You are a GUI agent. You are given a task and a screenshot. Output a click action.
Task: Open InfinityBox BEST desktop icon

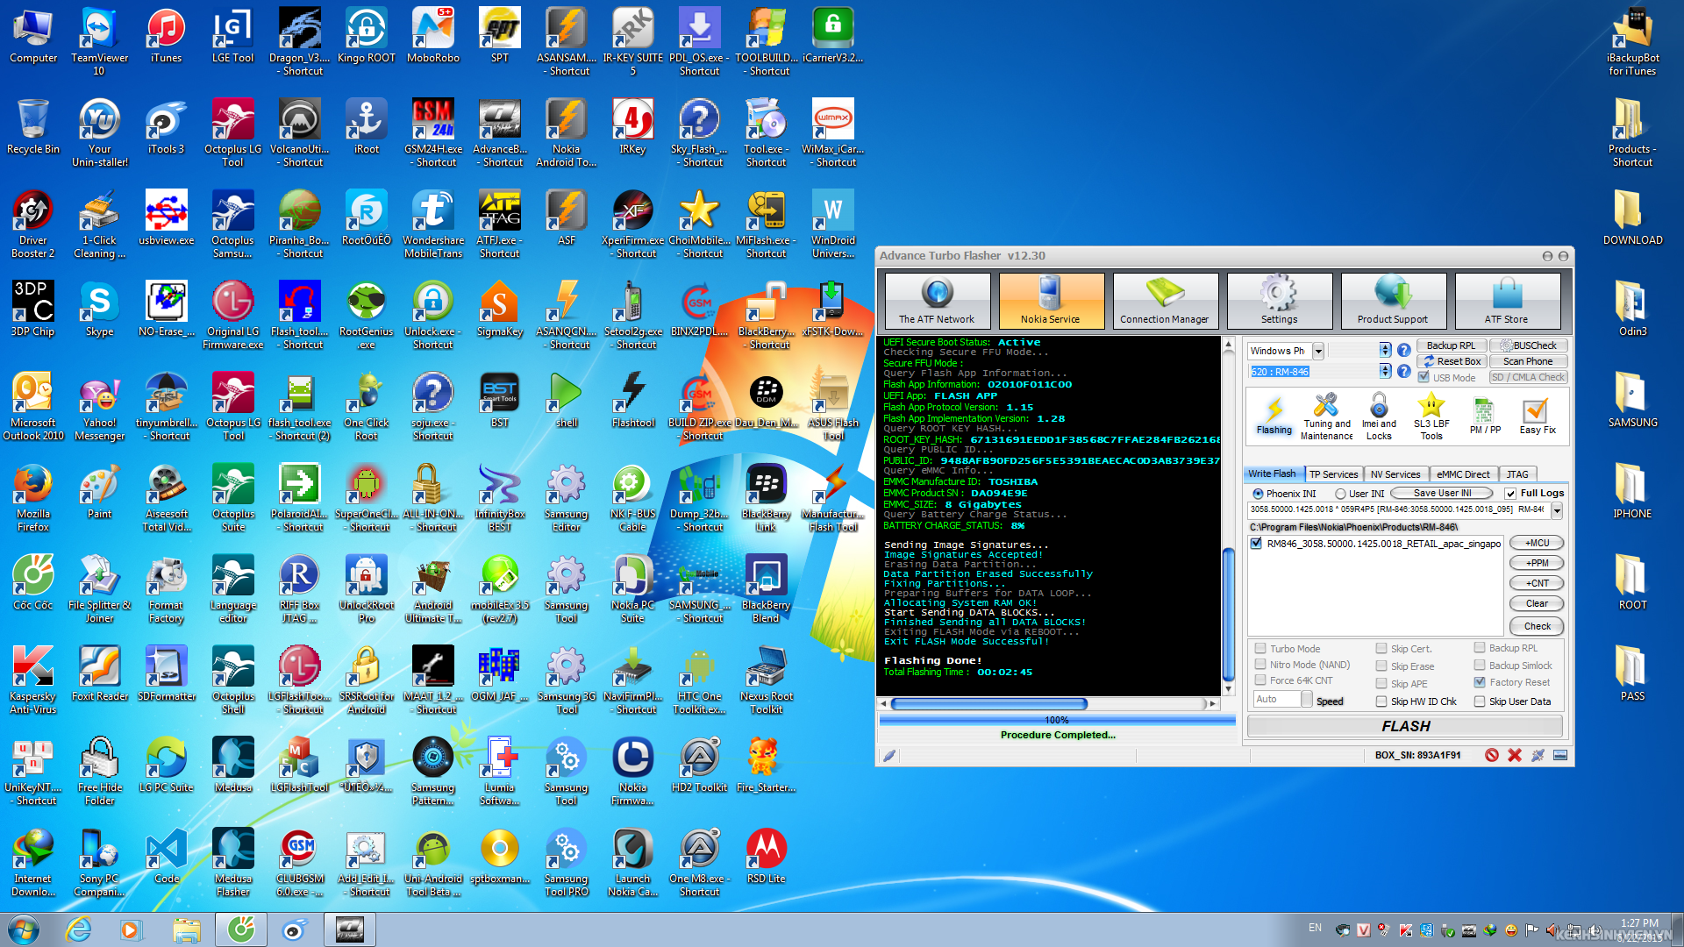pos(499,498)
